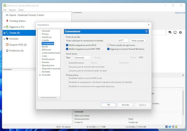Select Limite trasferimento in settings tree
This screenshot has width=187, height=131.
(51, 53)
